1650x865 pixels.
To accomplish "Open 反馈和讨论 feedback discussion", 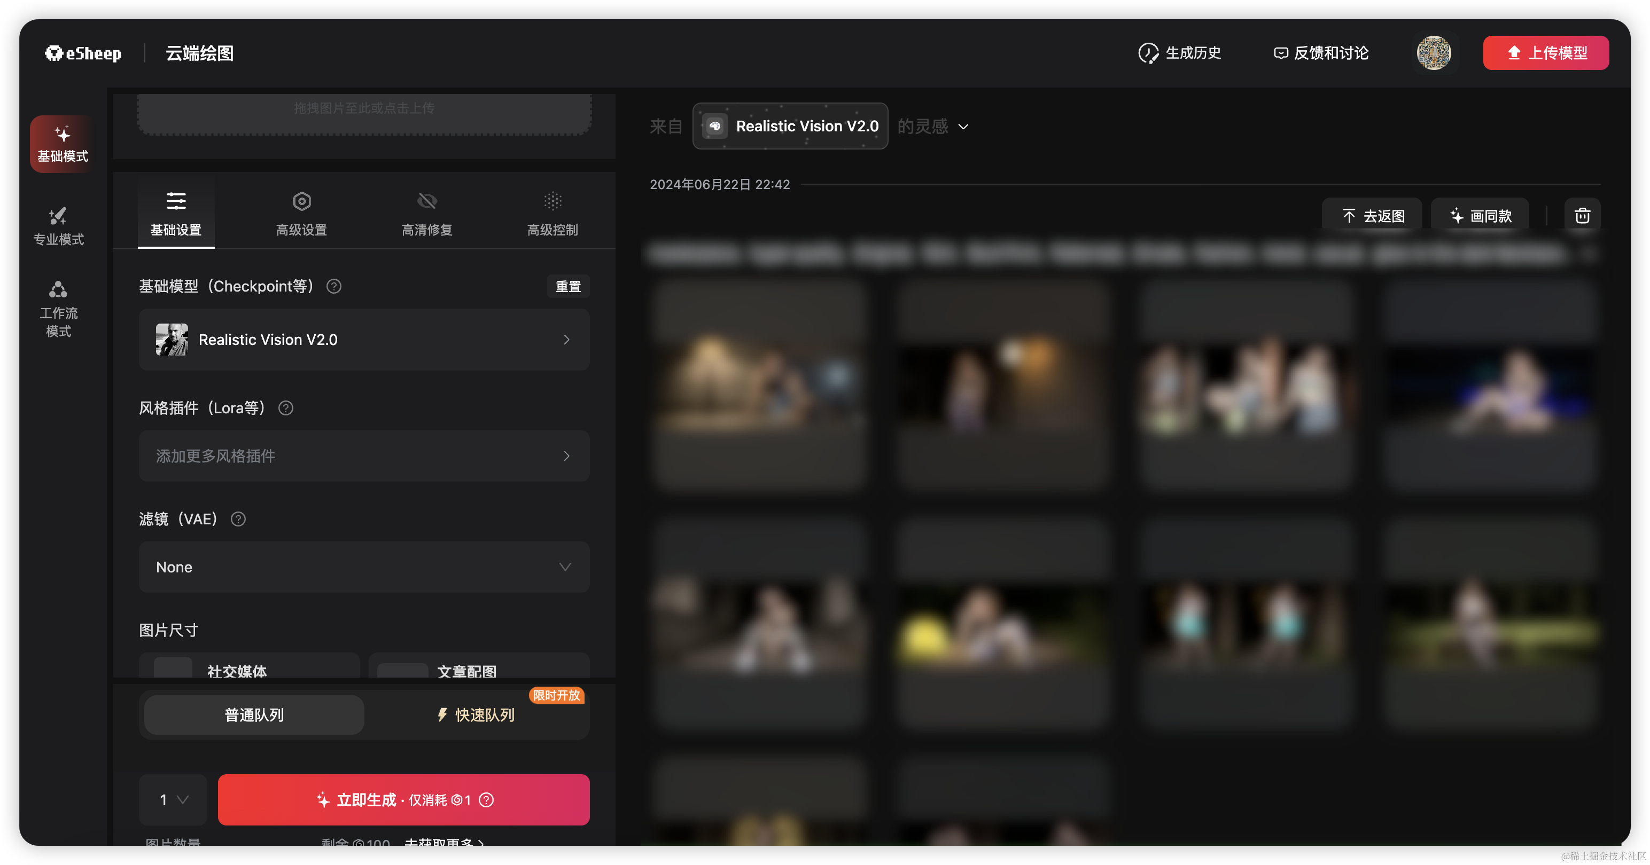I will (x=1321, y=53).
